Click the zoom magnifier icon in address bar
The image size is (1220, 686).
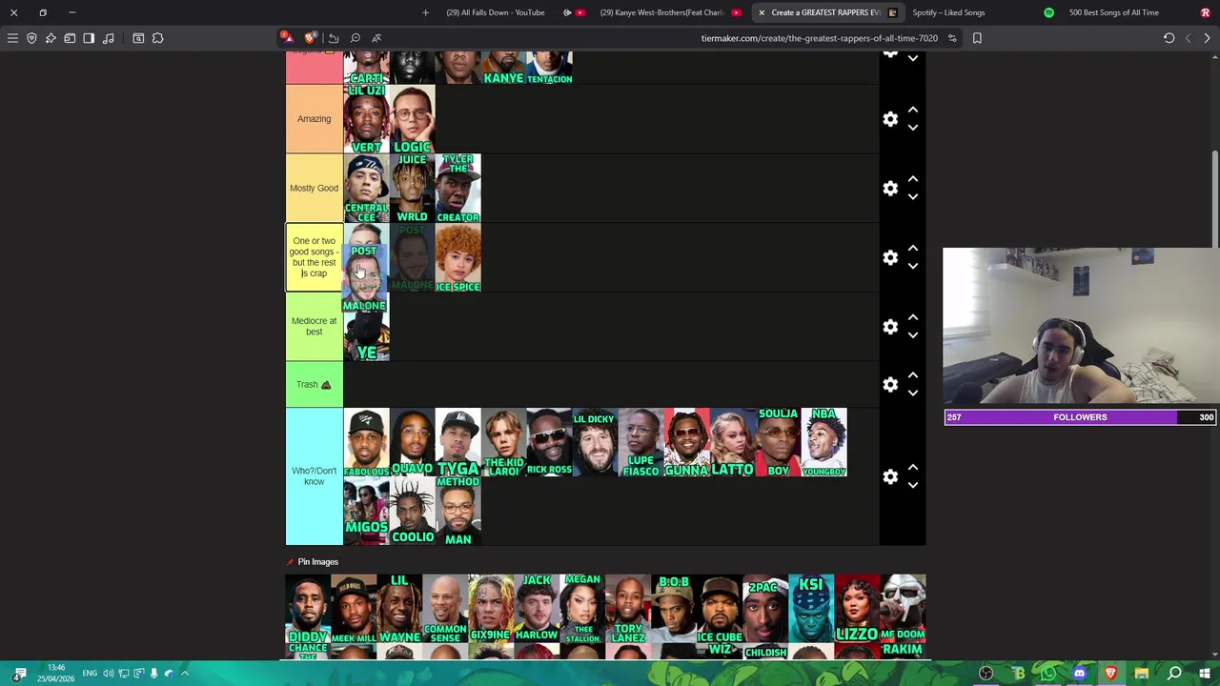(x=355, y=38)
